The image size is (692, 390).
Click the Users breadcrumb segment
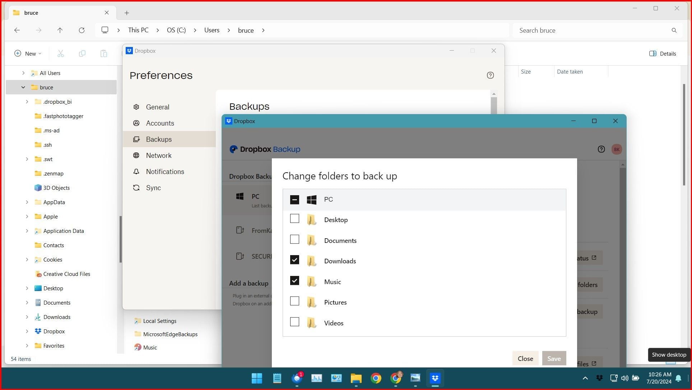(x=212, y=30)
